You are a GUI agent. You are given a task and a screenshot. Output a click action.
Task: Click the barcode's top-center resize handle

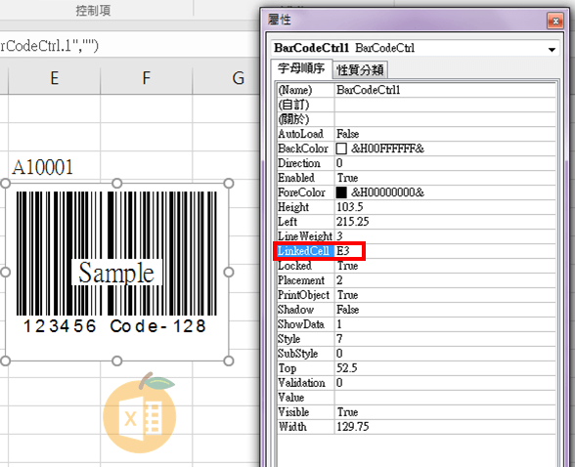(116, 183)
